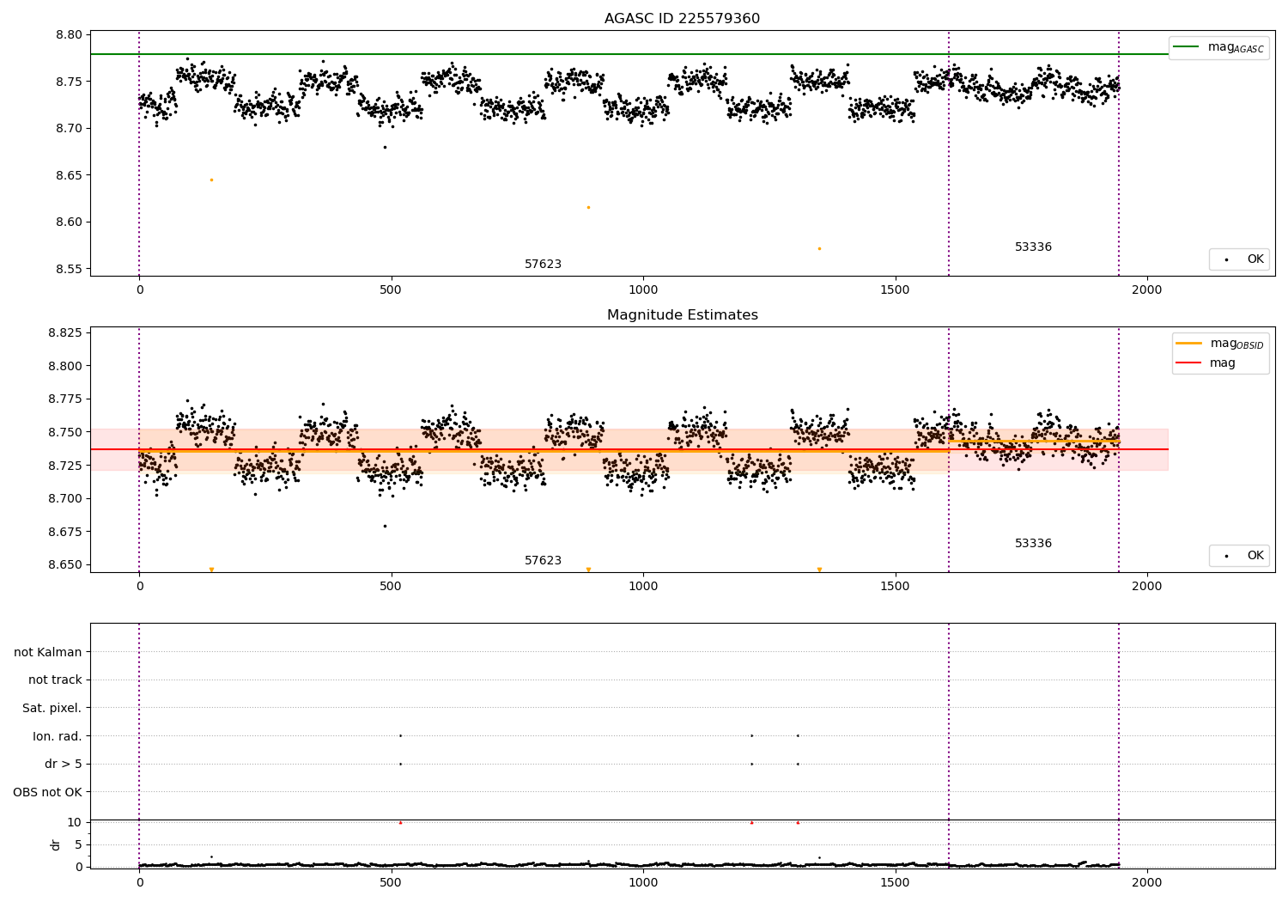Click label 53336 in the middle plot
Viewport: 1288px width, 902px height.
[x=1033, y=544]
